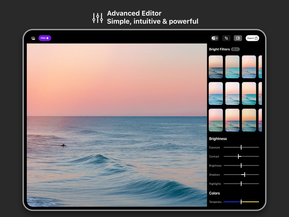The height and width of the screenshot is (217, 289).
Task: Toggle the side panel layout button
Action: pos(238,38)
